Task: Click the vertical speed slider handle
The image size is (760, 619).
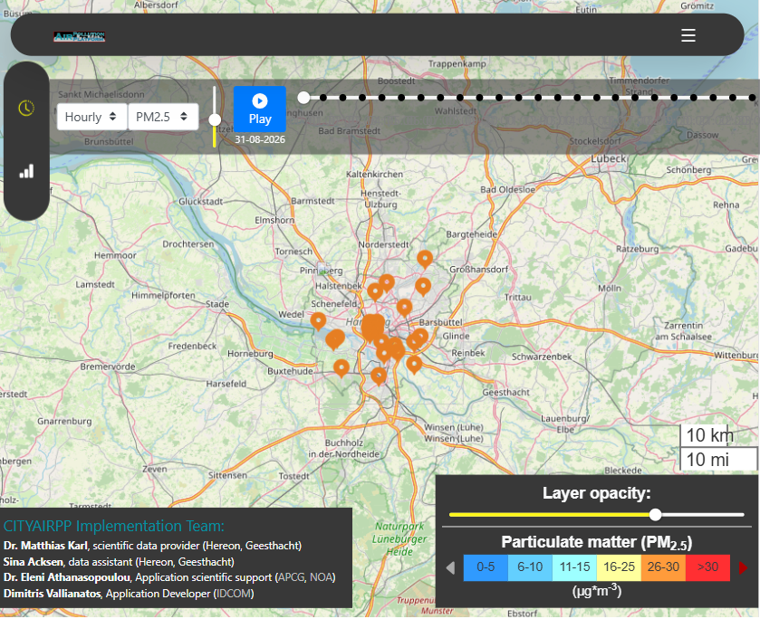Action: [x=215, y=119]
